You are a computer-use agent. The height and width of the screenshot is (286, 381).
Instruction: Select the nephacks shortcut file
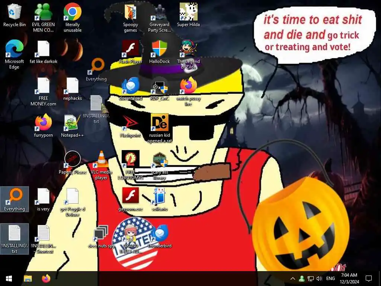click(73, 89)
